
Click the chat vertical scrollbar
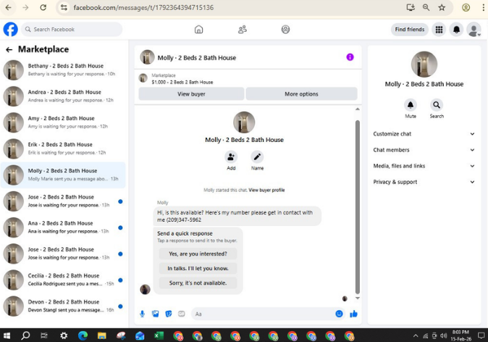tap(357, 207)
